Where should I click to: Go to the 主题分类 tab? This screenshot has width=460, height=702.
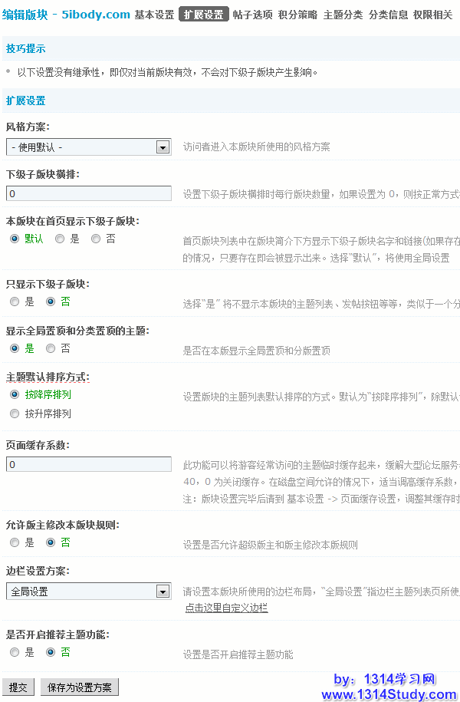coord(343,15)
